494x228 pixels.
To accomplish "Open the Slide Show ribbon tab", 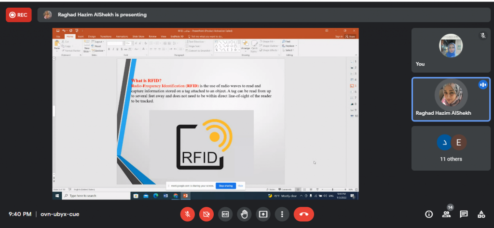I will tap(138, 36).
